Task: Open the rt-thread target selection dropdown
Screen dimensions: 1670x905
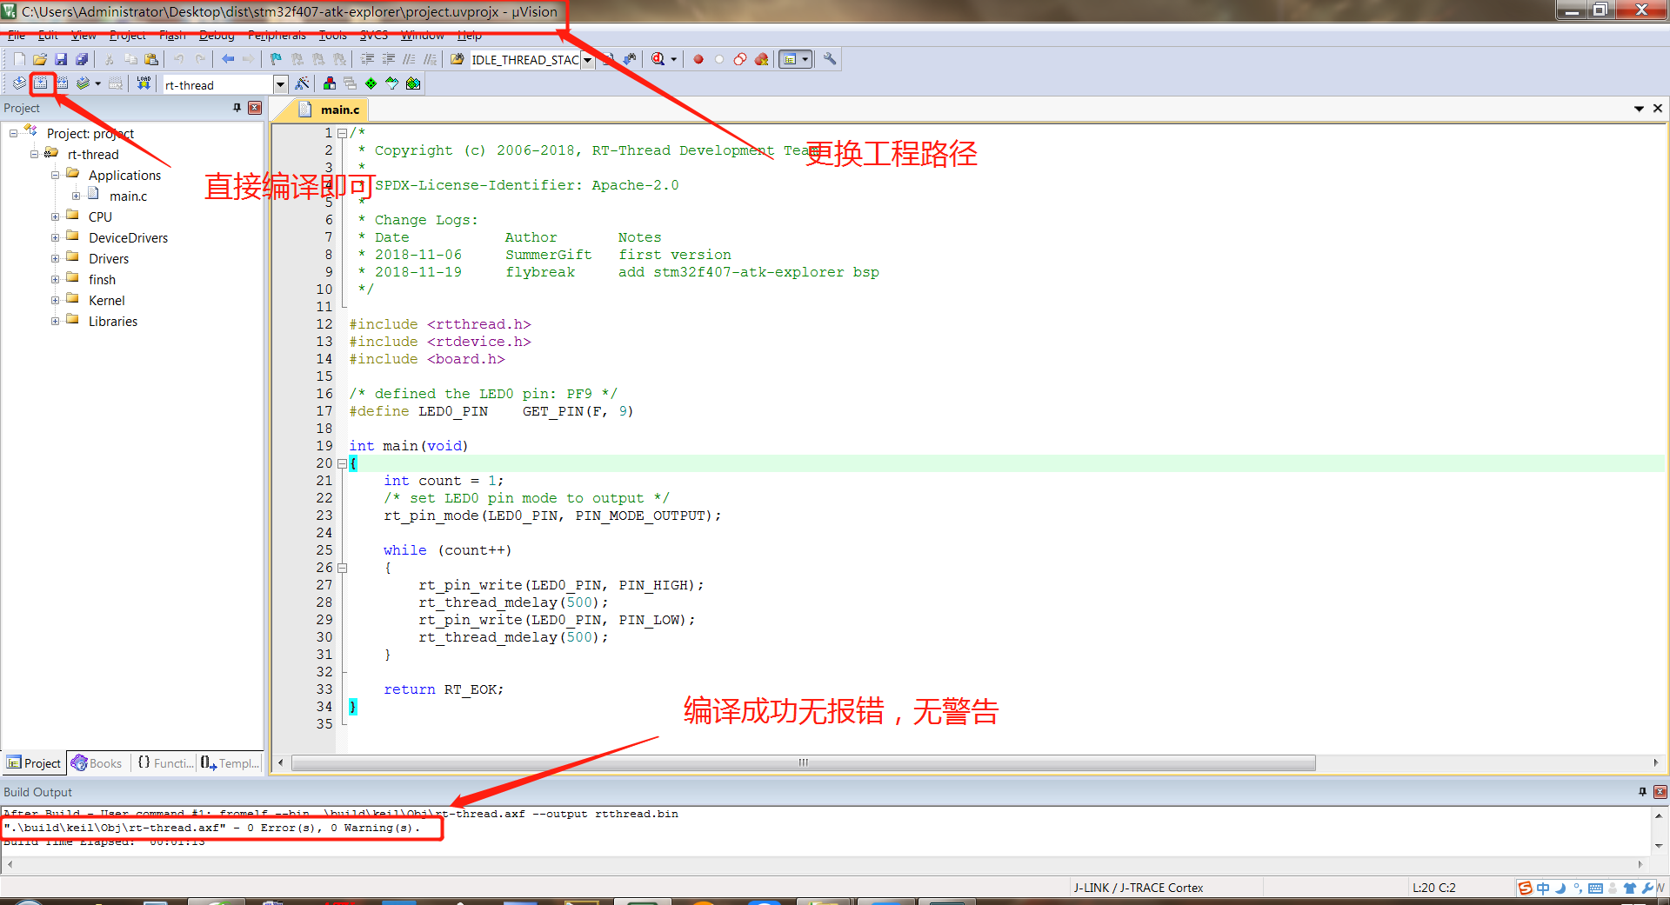Action: (280, 83)
